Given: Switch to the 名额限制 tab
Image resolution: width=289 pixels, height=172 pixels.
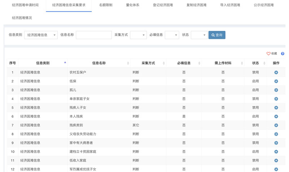Looking at the screenshot, I should (x=105, y=5).
